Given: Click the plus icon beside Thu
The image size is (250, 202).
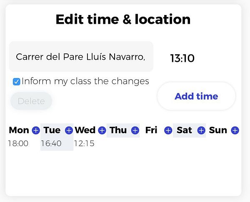Looking at the screenshot, I should tap(135, 131).
